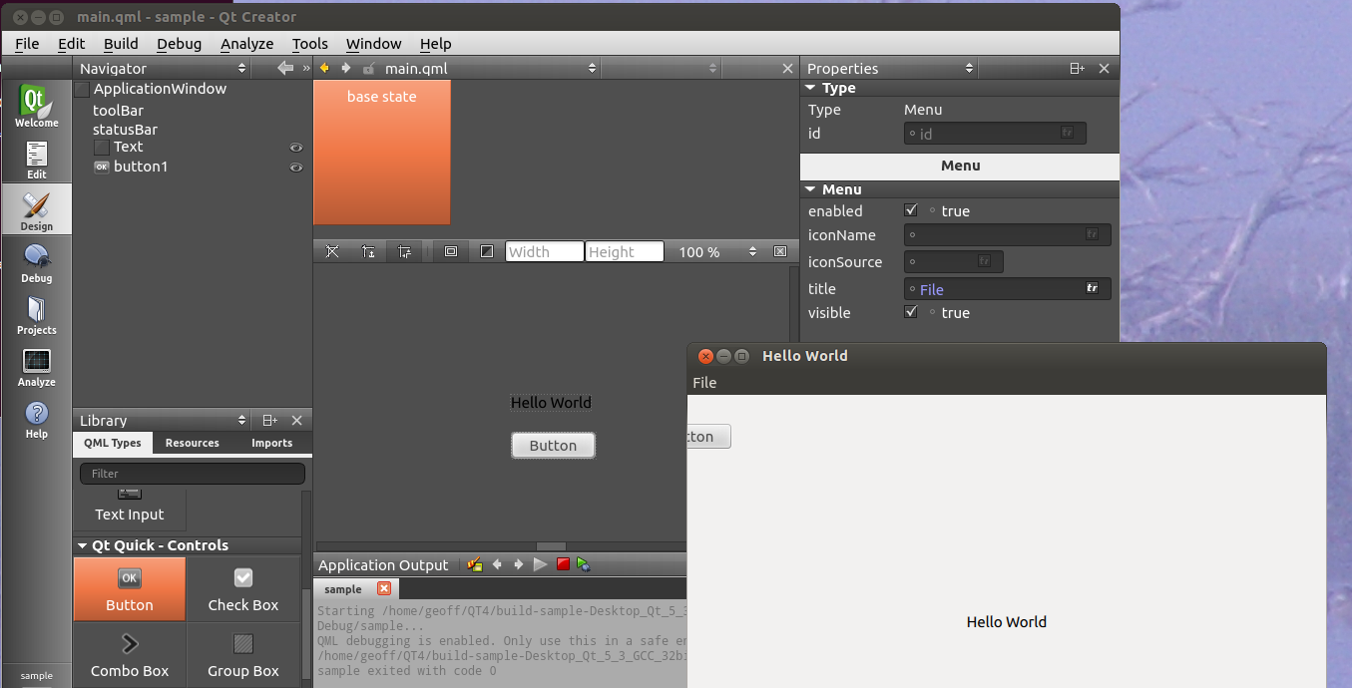Image resolution: width=1352 pixels, height=688 pixels.
Task: Select the base state thumbnail
Action: tap(382, 153)
